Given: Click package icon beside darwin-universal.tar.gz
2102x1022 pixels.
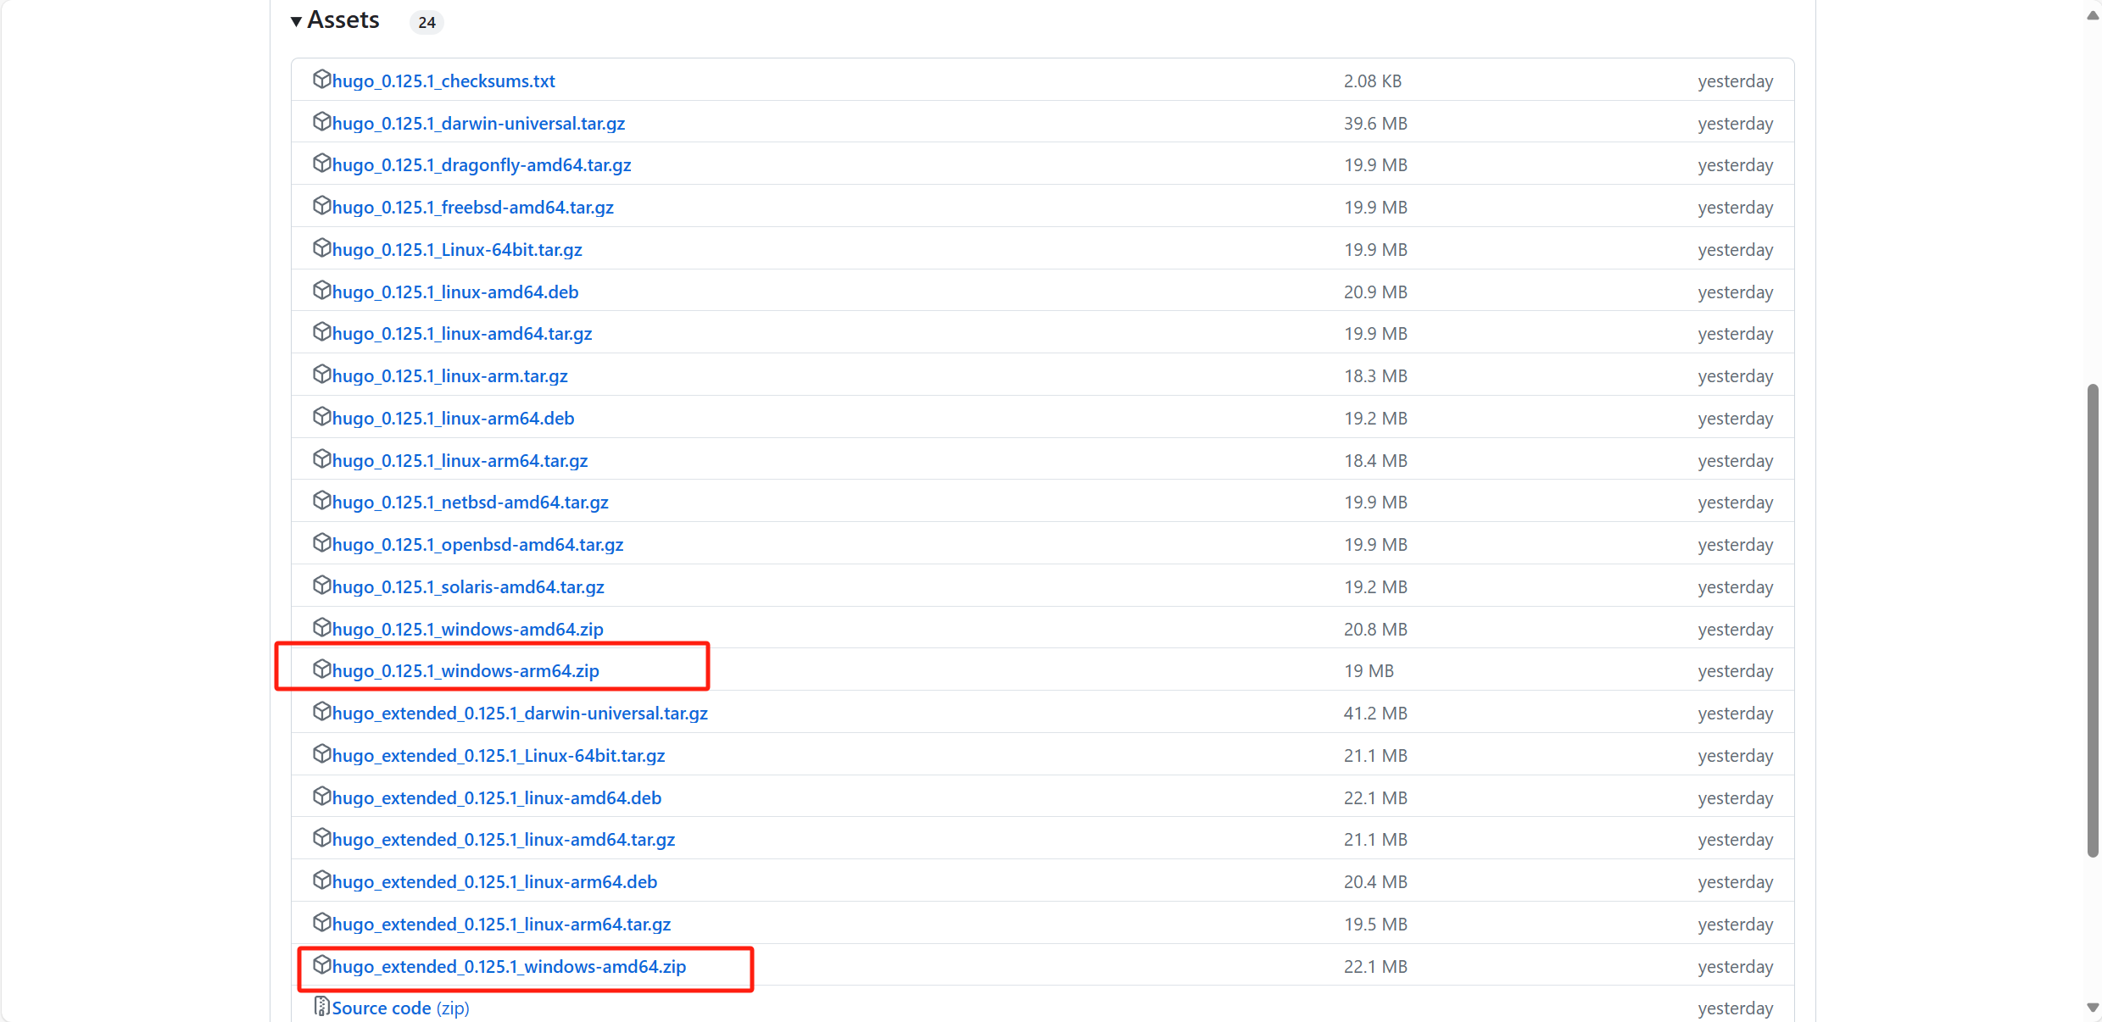Looking at the screenshot, I should pyautogui.click(x=321, y=122).
